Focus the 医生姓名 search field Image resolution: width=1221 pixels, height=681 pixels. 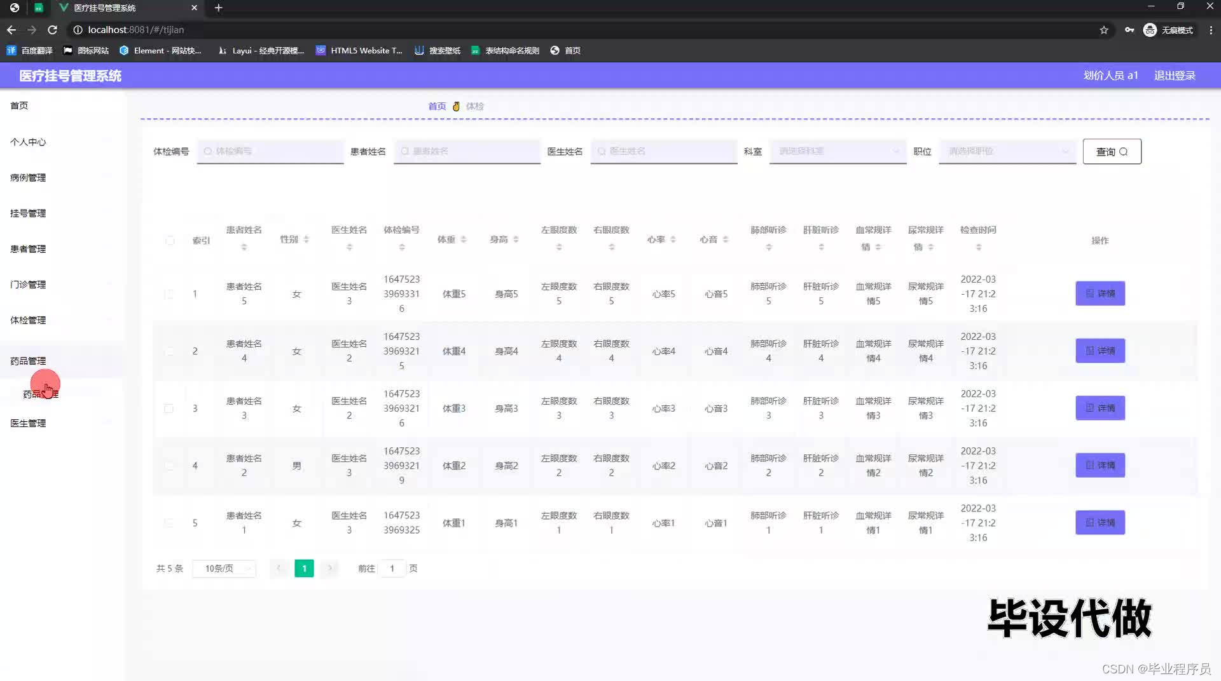tap(664, 151)
